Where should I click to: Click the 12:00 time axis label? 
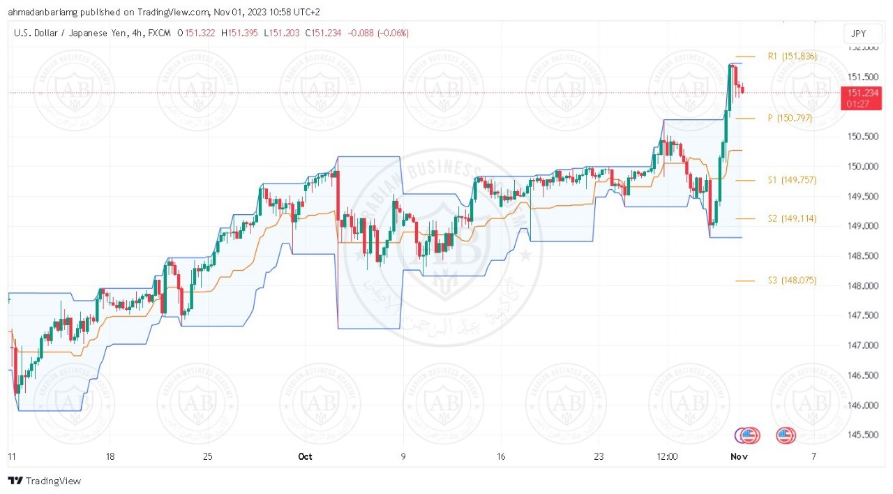667,457
